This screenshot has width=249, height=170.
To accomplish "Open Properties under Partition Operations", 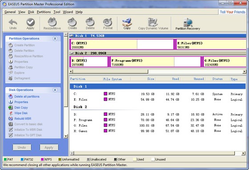I will click(18, 62).
